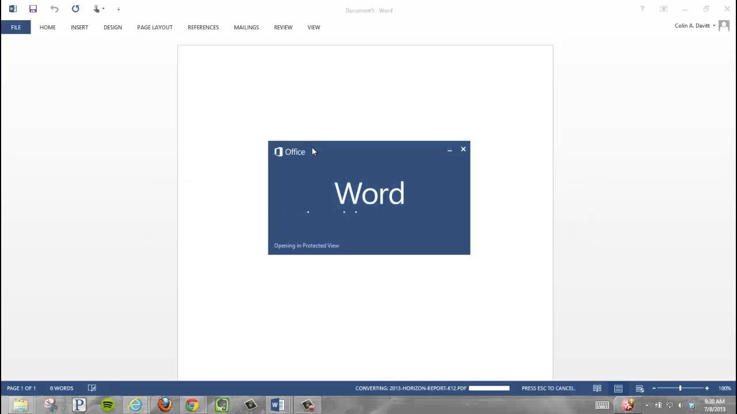Show hidden system tray icons
This screenshot has height=414, width=737.
pyautogui.click(x=647, y=405)
